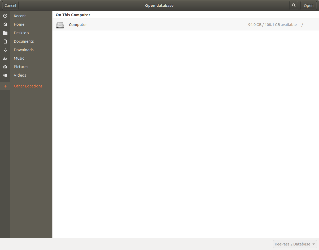The width and height of the screenshot is (319, 250).
Task: Click the Downloads arrow icon in sidebar
Action: click(x=5, y=50)
